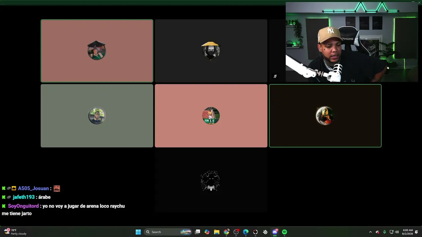Click the chat message 'árabe'
The width and height of the screenshot is (422, 237).
click(45, 197)
